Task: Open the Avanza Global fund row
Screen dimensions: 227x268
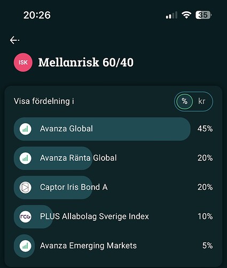Action: click(x=113, y=129)
